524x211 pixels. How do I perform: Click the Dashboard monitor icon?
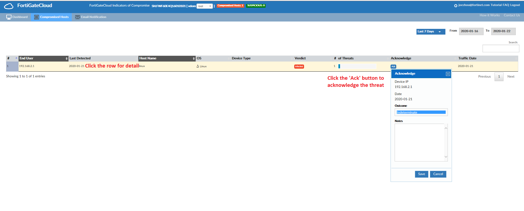9,17
